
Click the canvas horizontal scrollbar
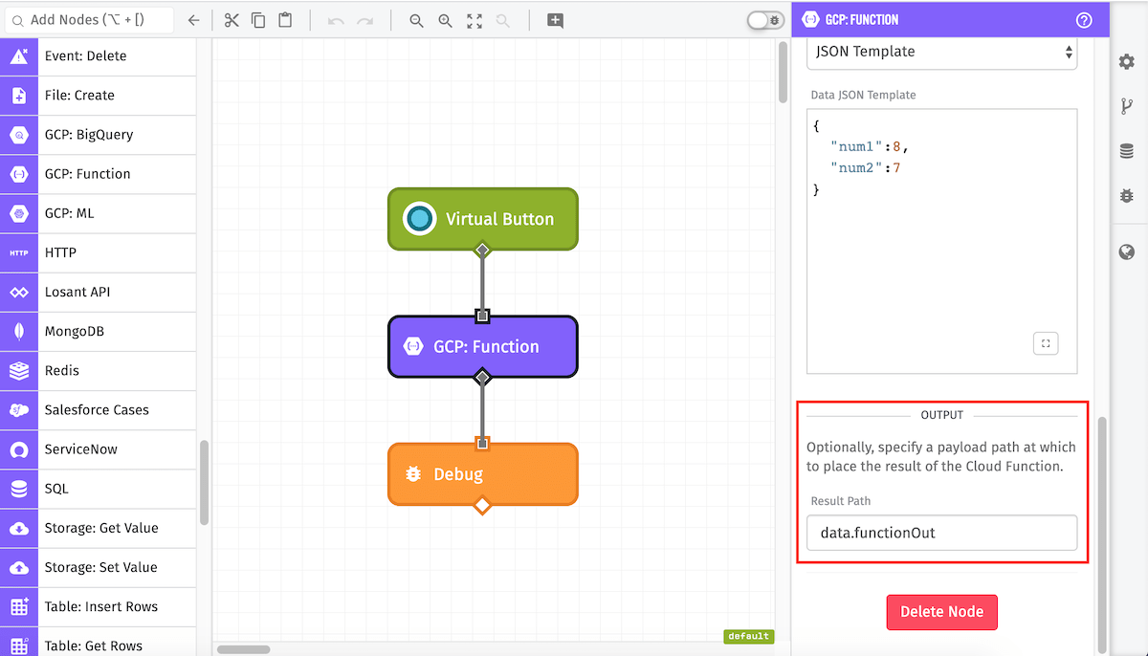coord(244,649)
